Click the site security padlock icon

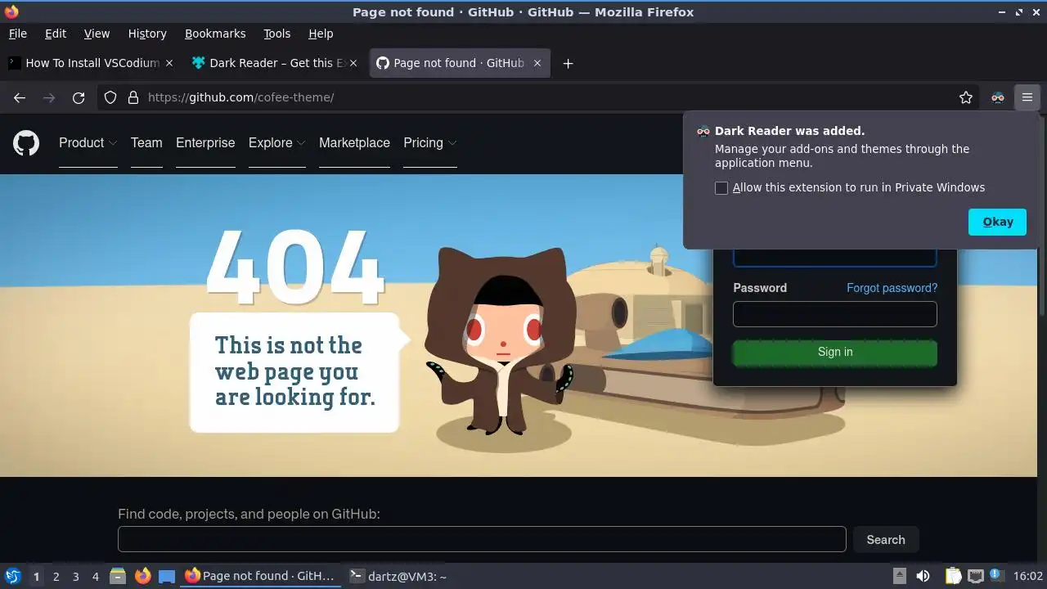[133, 97]
